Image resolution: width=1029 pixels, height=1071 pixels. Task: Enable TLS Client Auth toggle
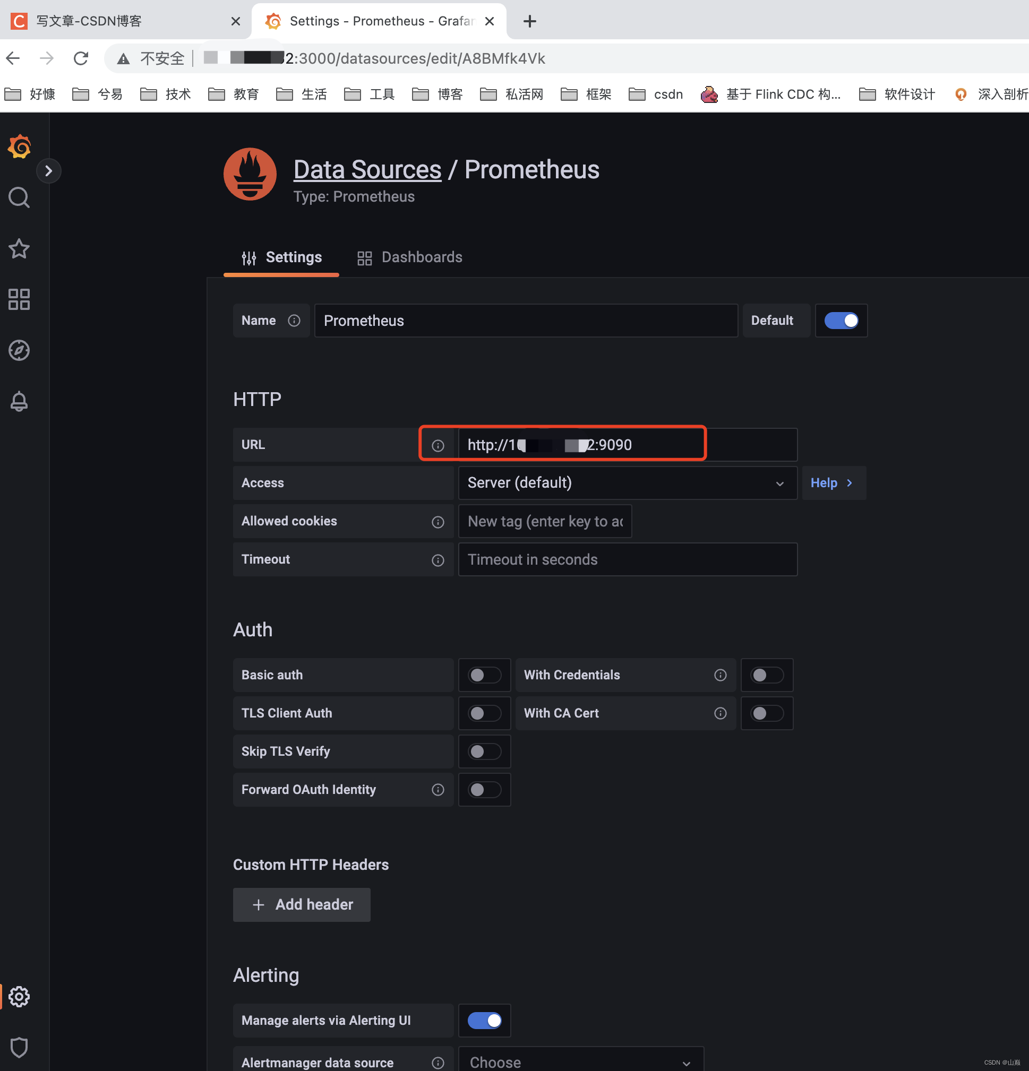click(x=484, y=714)
